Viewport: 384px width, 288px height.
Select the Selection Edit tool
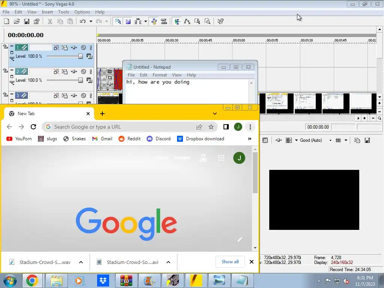click(x=197, y=21)
